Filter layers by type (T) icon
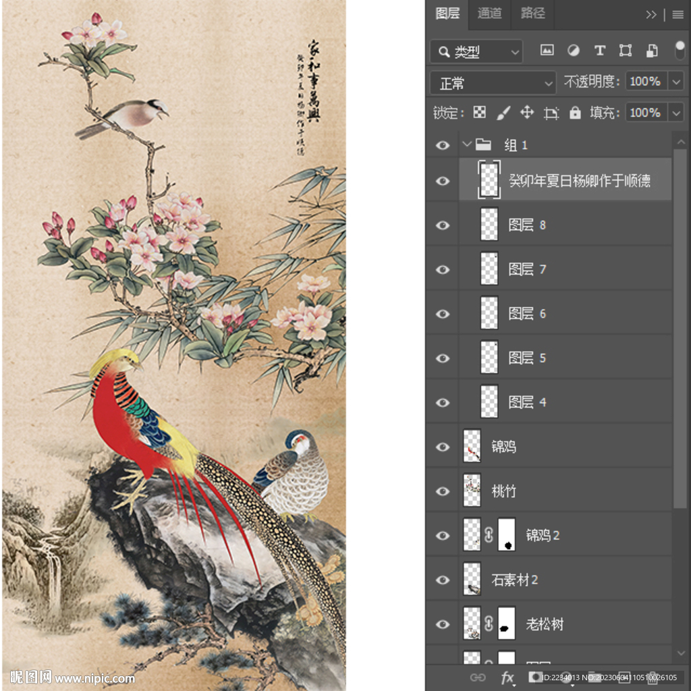The width and height of the screenshot is (691, 691). (599, 51)
